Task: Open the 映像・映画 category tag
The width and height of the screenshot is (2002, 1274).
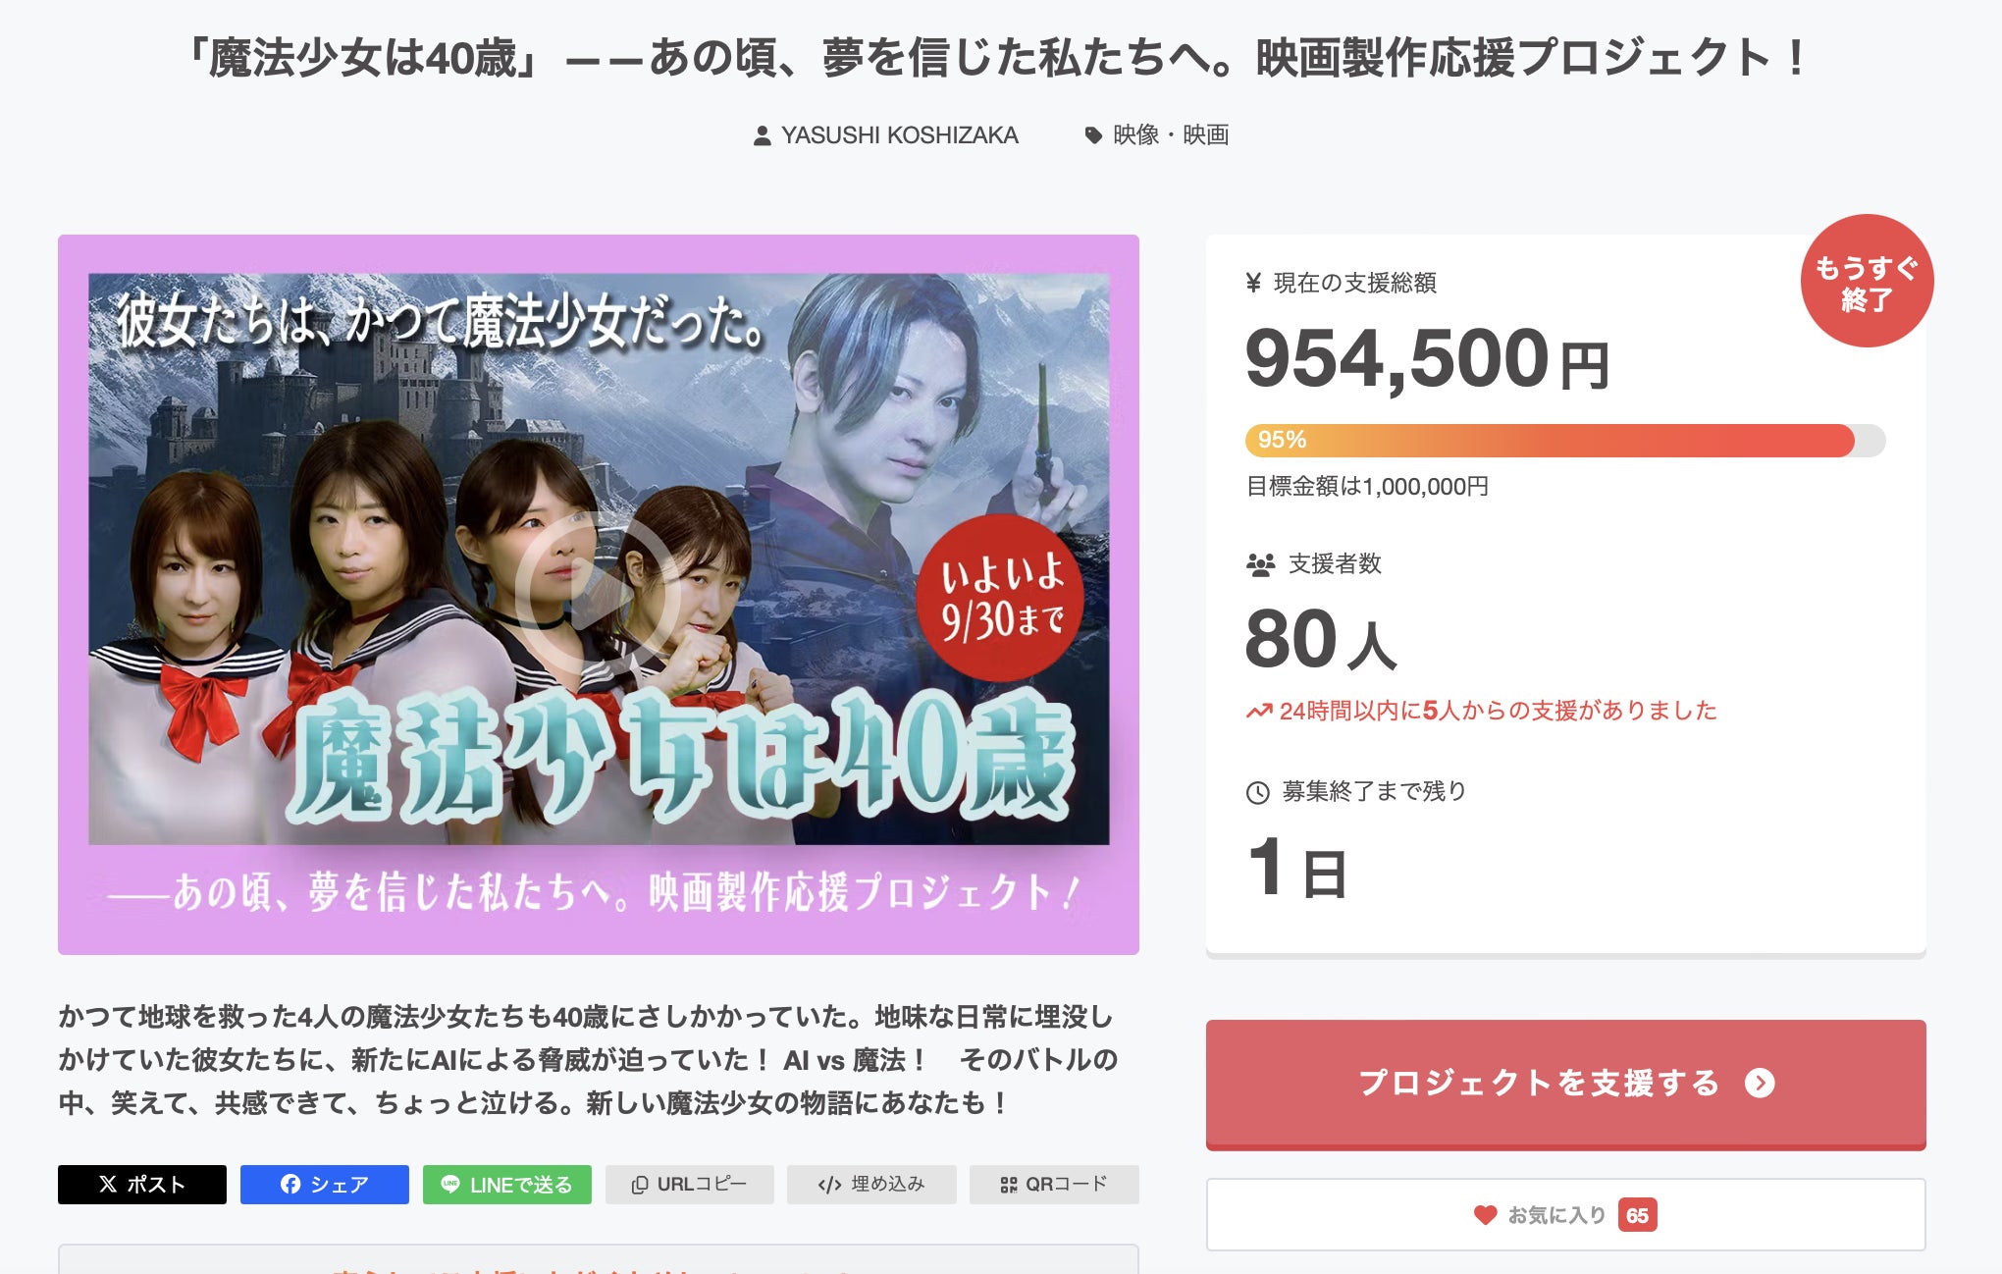Action: 1170,135
